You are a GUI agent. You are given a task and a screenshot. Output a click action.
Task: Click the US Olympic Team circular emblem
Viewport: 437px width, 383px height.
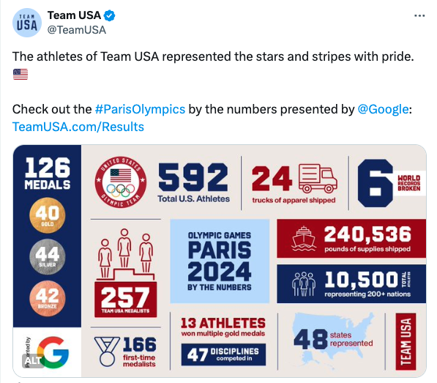click(x=120, y=182)
